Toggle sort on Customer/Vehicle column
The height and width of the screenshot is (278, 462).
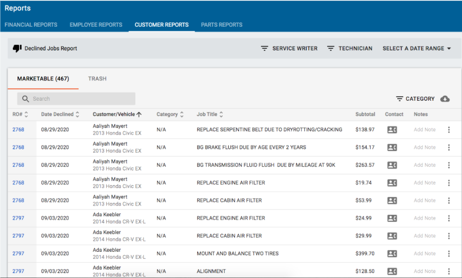click(117, 115)
